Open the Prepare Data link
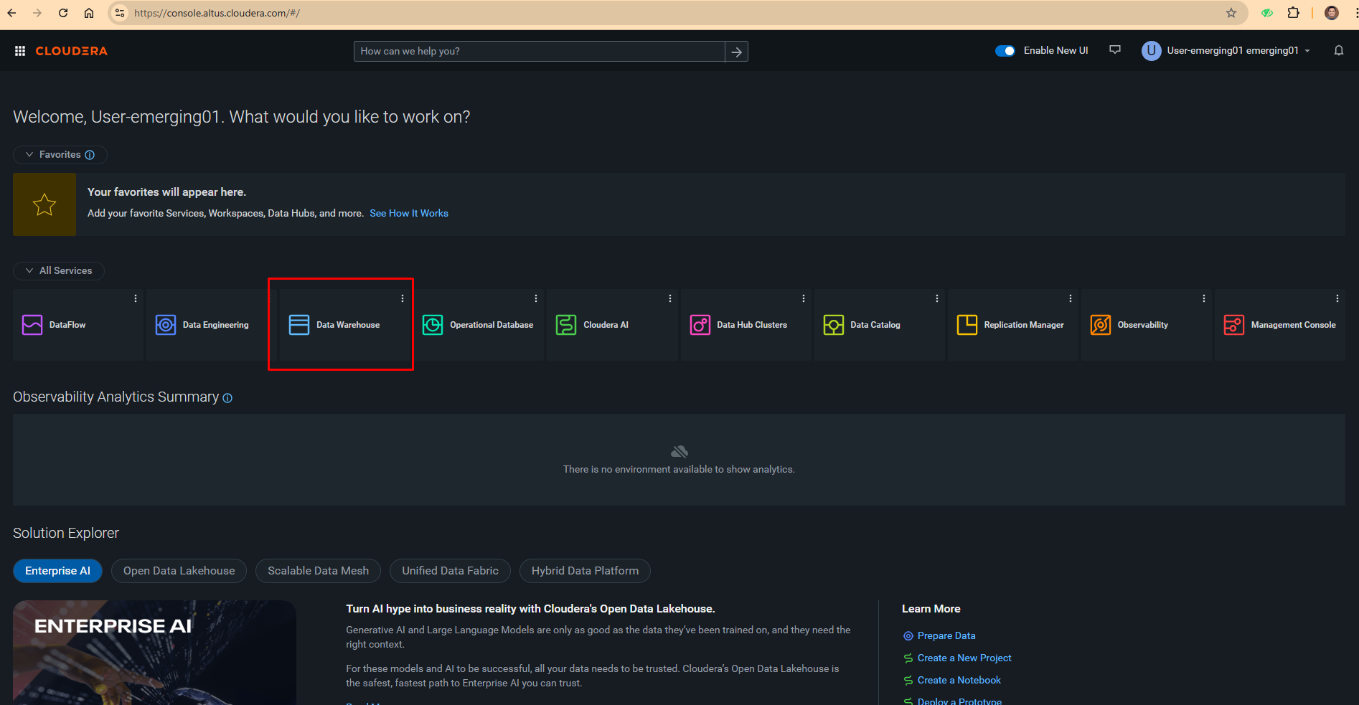Screen dimensions: 1359x705 946,635
